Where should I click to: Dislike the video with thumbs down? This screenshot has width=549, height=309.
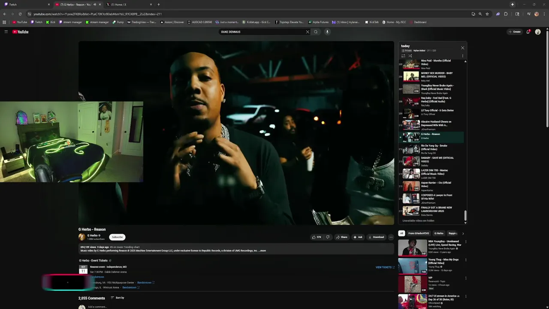pos(328,237)
